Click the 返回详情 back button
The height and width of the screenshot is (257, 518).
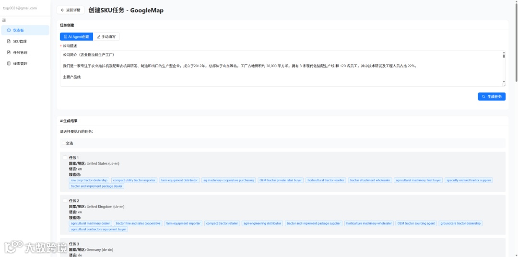click(x=71, y=10)
